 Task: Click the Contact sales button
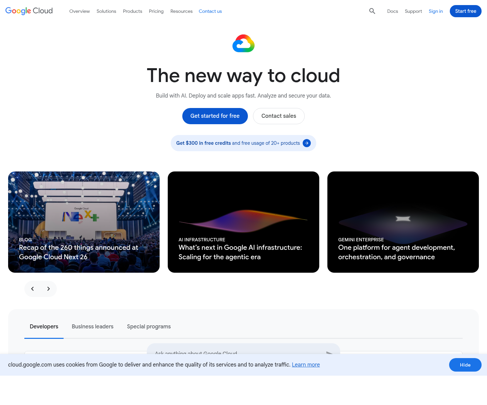(x=279, y=116)
